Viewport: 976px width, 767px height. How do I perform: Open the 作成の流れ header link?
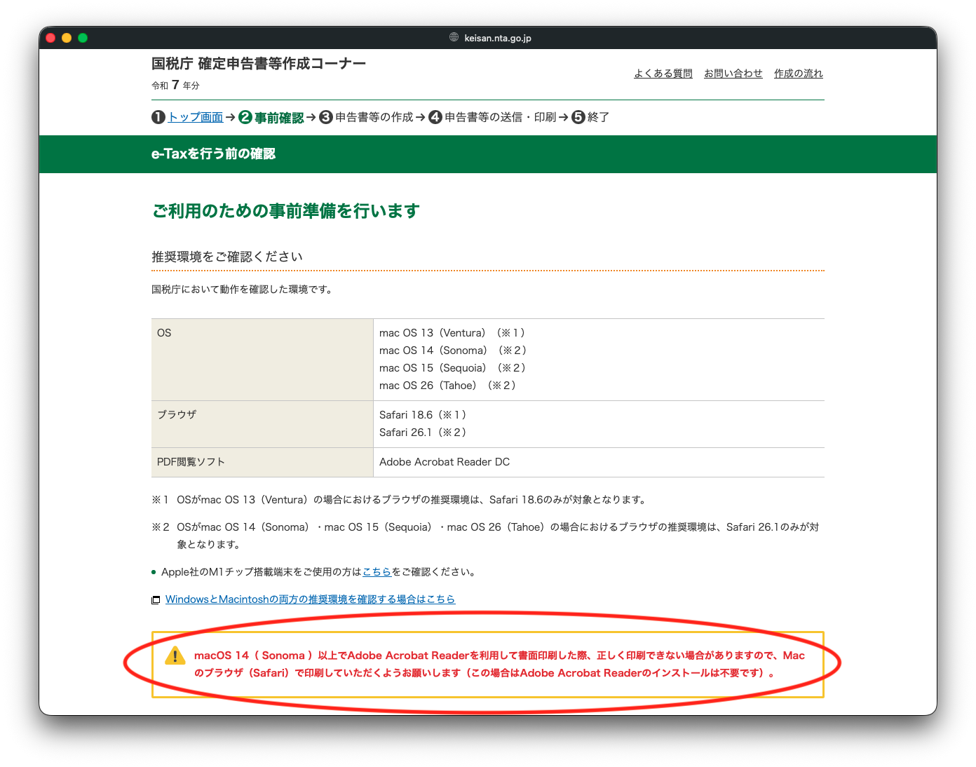pos(798,74)
